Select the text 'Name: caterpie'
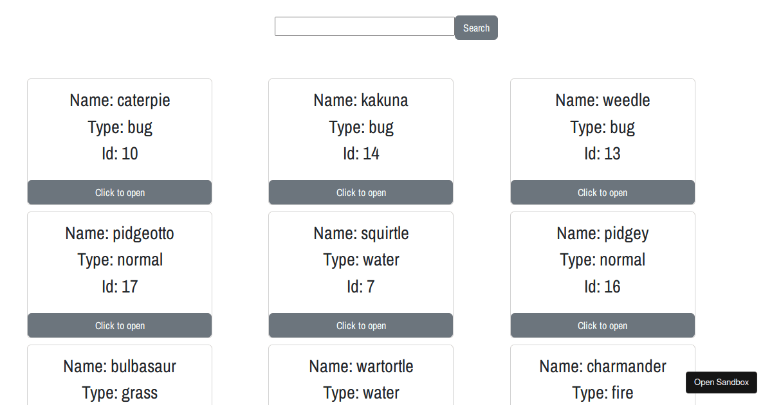This screenshot has height=405, width=772. (120, 100)
